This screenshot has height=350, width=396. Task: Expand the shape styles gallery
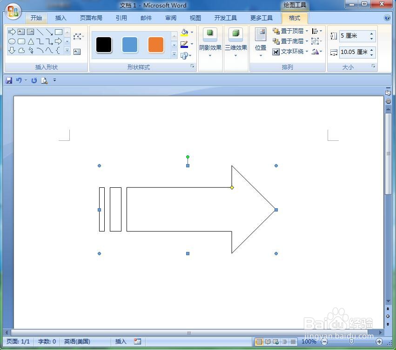174,54
